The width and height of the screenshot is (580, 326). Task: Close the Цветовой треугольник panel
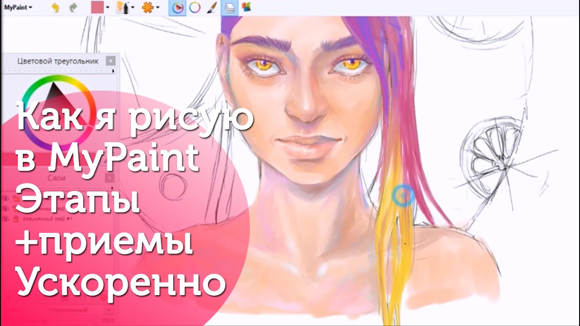(x=110, y=61)
